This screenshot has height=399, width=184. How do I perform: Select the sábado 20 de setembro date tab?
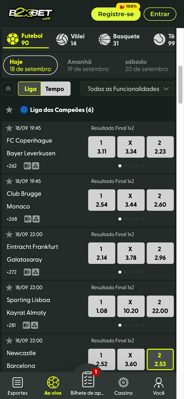point(147,65)
